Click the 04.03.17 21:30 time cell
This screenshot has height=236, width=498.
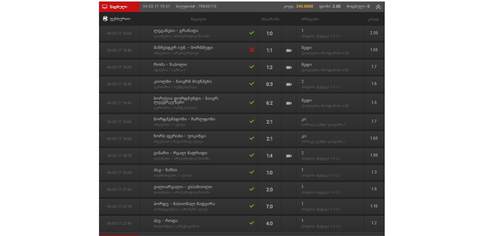(x=119, y=190)
